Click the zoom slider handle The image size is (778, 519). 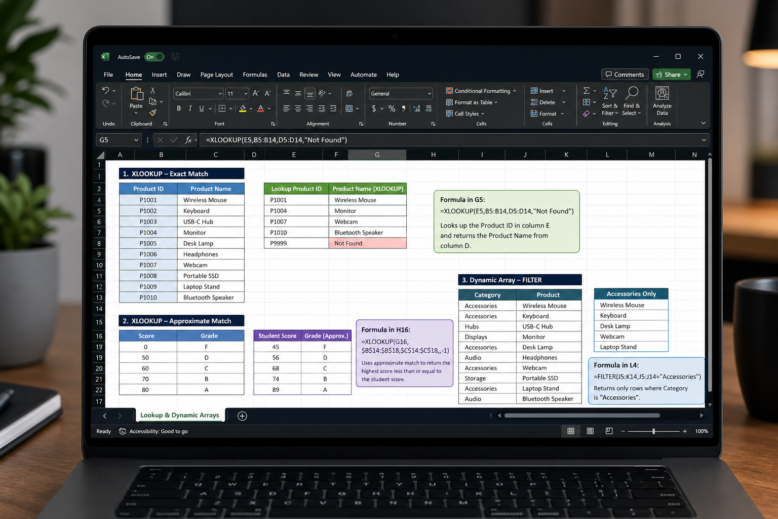(653, 431)
